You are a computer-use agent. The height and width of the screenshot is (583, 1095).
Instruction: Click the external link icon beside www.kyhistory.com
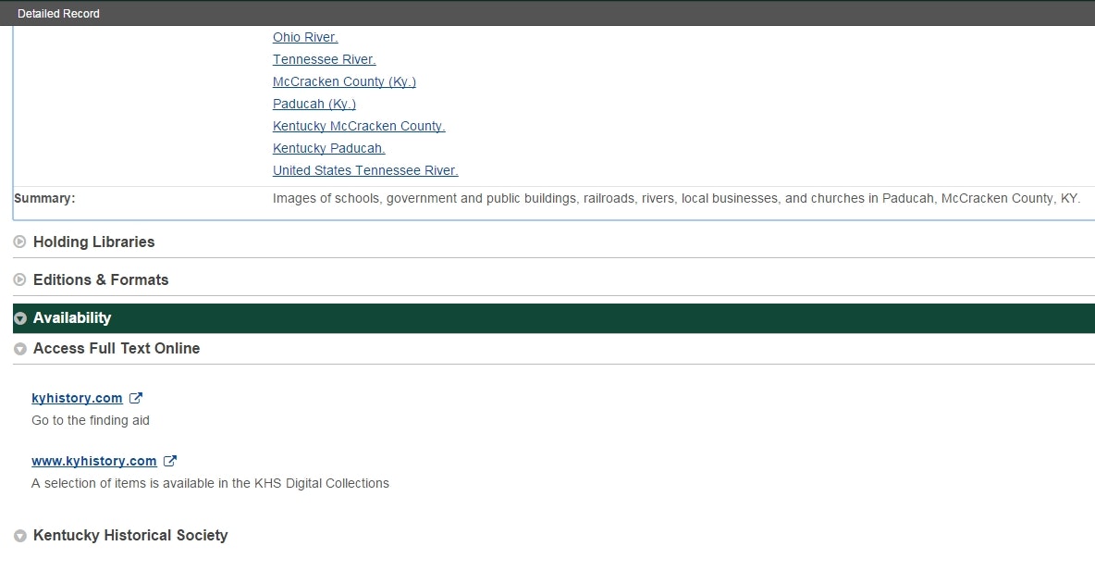tap(170, 461)
